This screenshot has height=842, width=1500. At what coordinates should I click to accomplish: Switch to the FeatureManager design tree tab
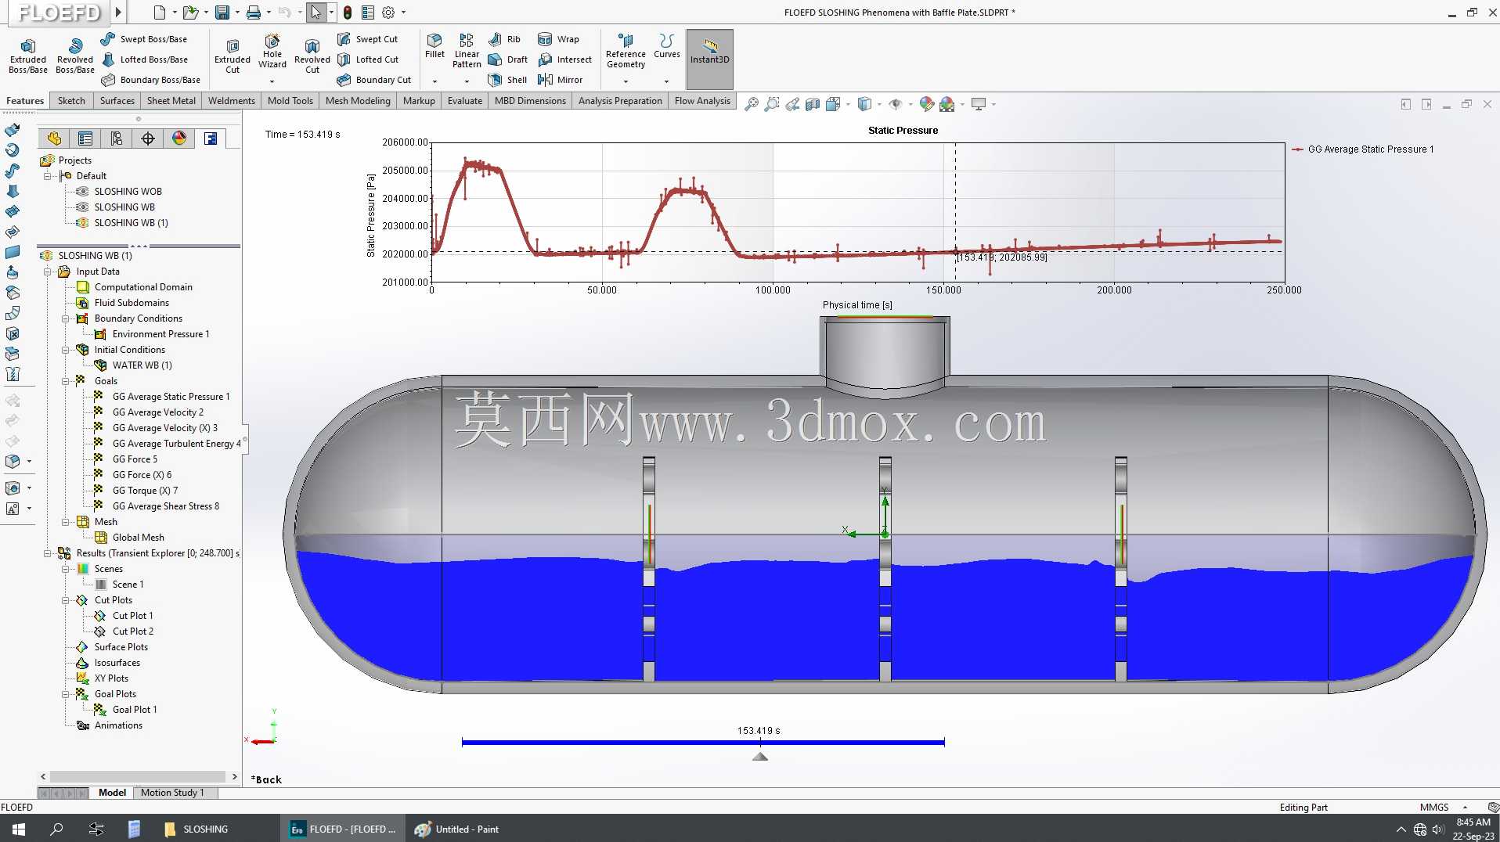(54, 139)
